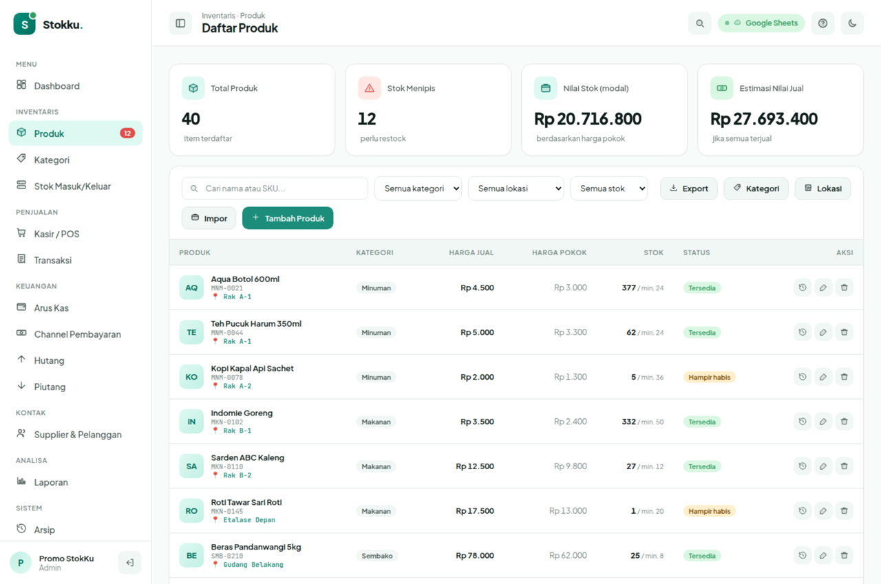The height and width of the screenshot is (584, 881).
Task: Edit Indomie Goreng using pencil icon
Action: click(823, 422)
